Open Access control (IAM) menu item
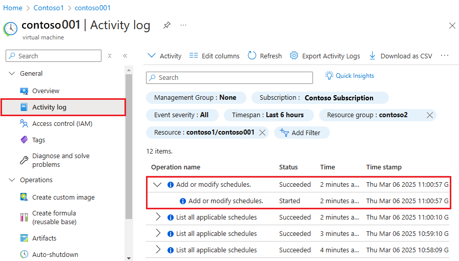Screen dimensions: 459x261 point(62,123)
